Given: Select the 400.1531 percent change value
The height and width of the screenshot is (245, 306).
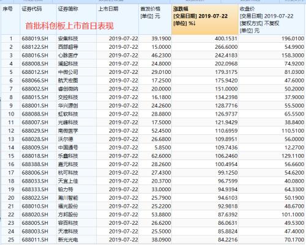Looking at the screenshot, I should 226,38.
